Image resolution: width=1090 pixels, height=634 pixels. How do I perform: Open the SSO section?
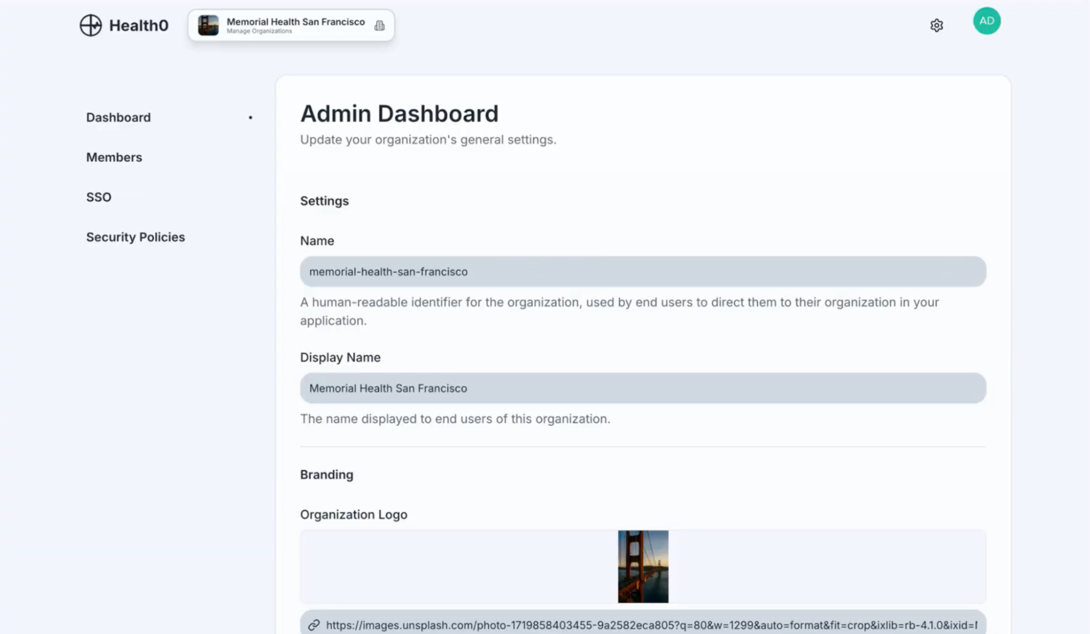click(99, 197)
